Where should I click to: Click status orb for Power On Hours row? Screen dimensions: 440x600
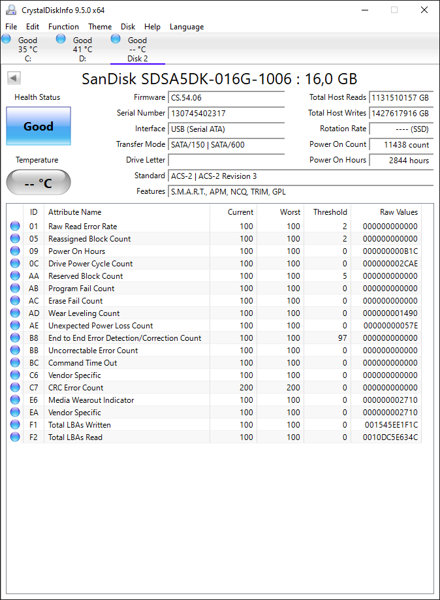pyautogui.click(x=15, y=251)
